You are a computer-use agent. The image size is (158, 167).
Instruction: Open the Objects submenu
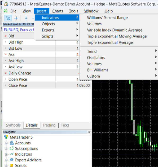point(57,24)
